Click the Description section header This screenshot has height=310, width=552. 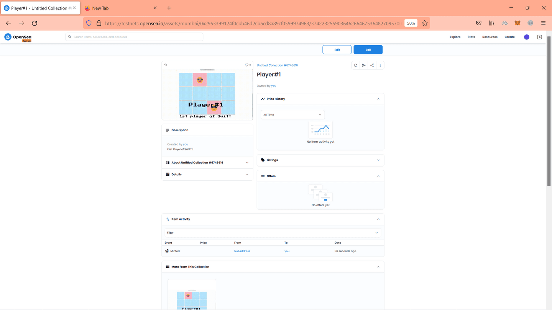tap(207, 130)
